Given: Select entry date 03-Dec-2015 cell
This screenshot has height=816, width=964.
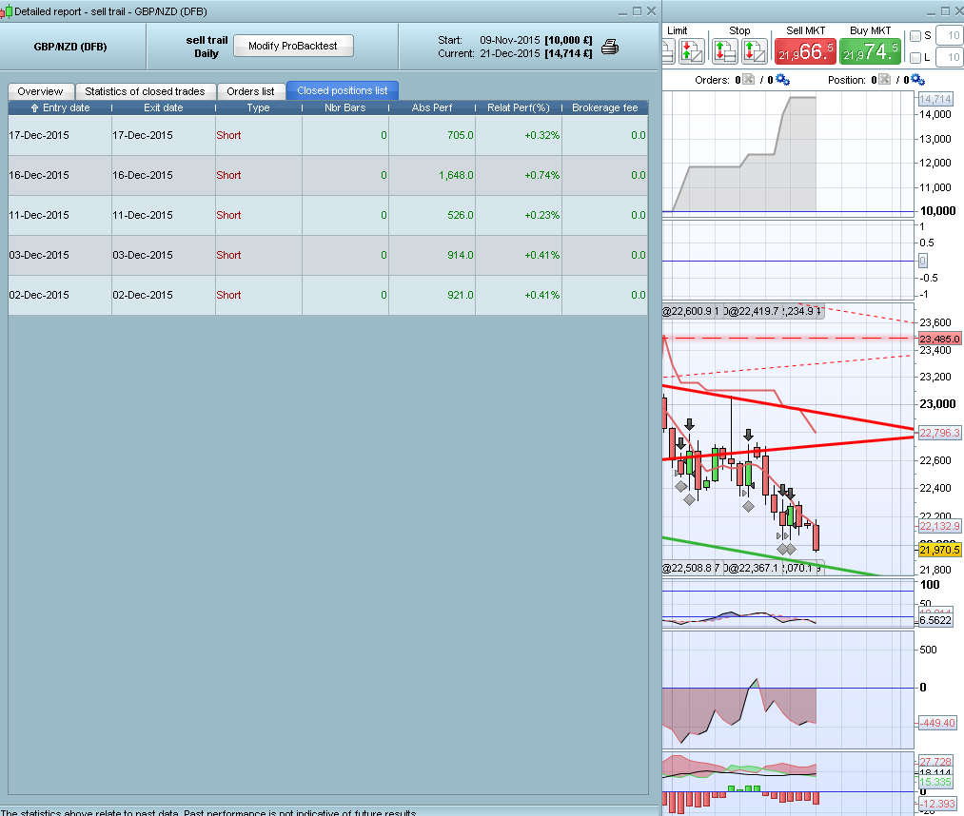Looking at the screenshot, I should [x=60, y=255].
